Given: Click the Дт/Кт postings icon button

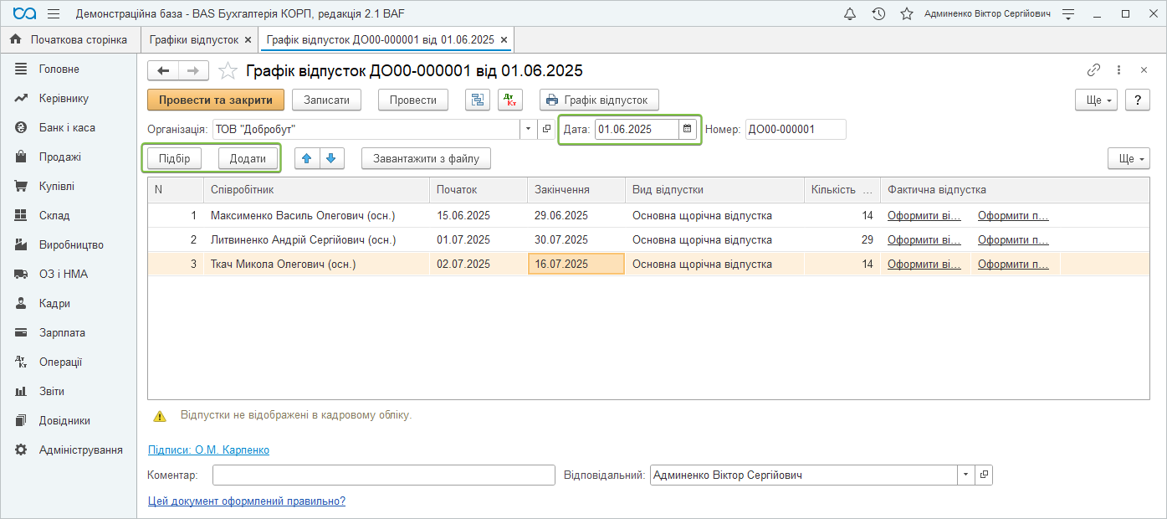Looking at the screenshot, I should 510,100.
